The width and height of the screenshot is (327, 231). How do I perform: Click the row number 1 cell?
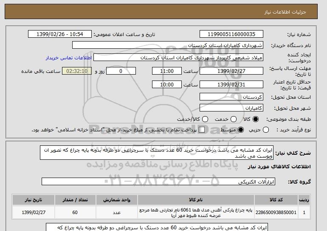coord(304,212)
